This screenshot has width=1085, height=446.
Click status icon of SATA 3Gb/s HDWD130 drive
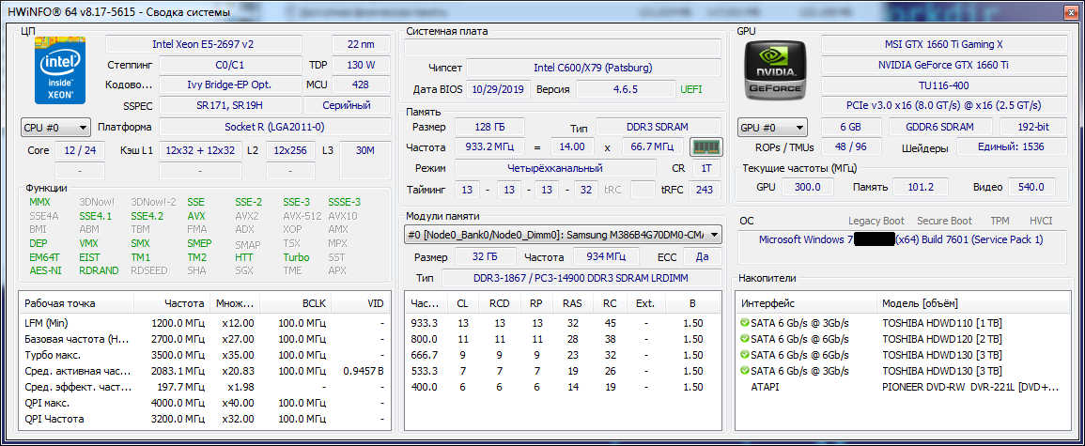tap(745, 371)
